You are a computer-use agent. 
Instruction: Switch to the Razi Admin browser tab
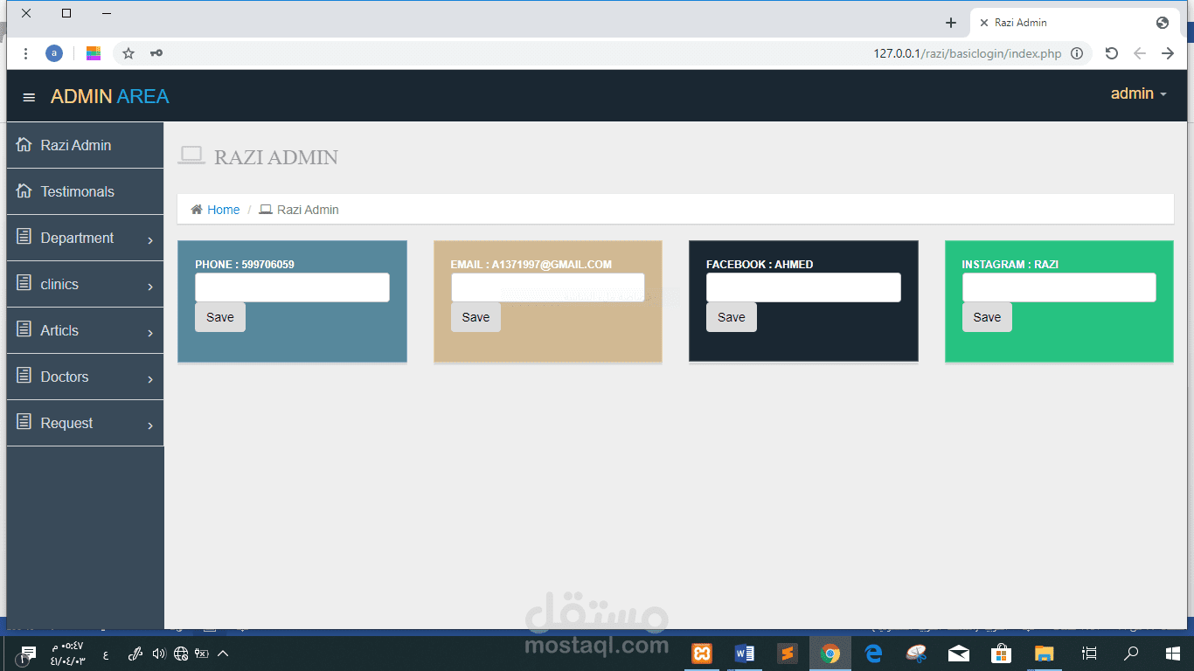click(x=1074, y=23)
